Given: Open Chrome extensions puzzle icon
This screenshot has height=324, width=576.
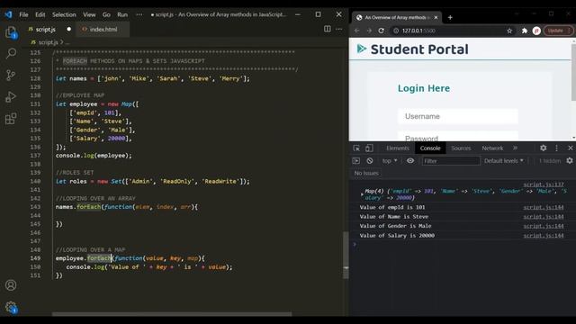Looking at the screenshot, I should coord(525,31).
